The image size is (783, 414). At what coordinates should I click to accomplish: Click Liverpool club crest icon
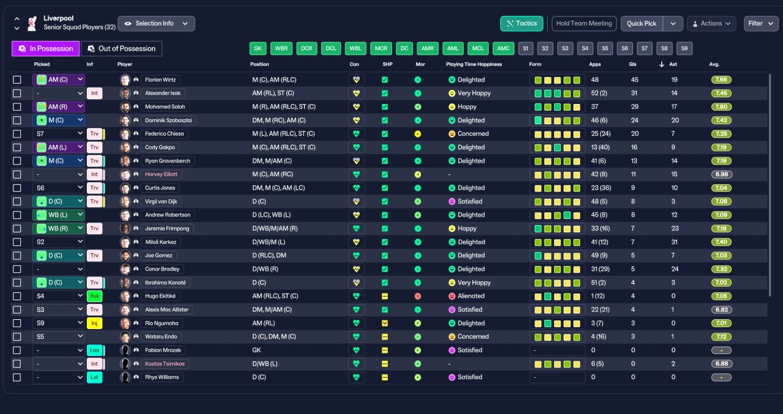pyautogui.click(x=32, y=23)
